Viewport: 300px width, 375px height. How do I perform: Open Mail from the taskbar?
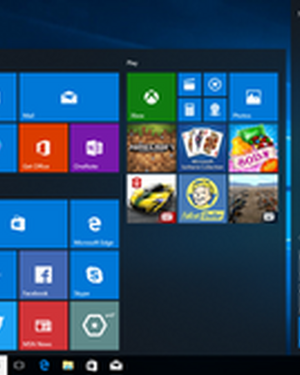tap(116, 365)
